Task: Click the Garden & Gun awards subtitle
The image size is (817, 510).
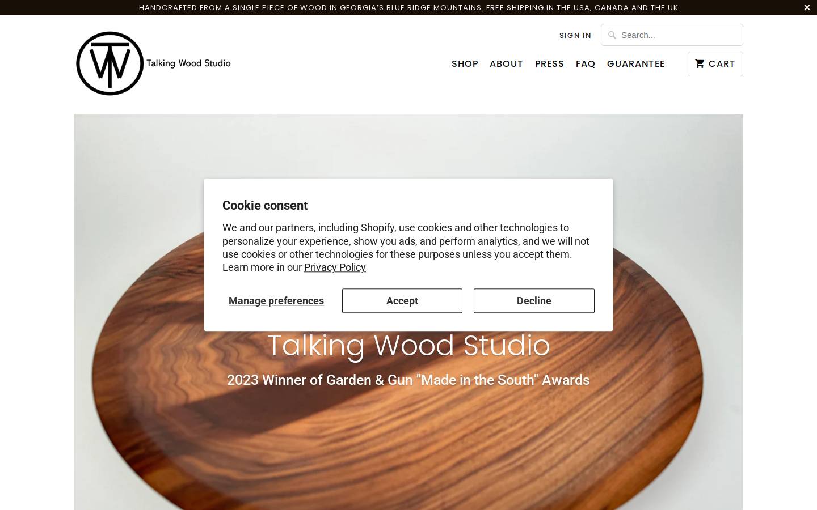Action: 408,380
